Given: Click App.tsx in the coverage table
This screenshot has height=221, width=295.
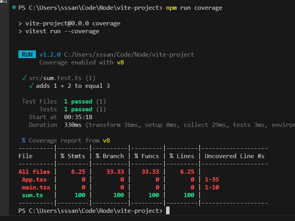Looking at the screenshot, I should tap(33, 180).
